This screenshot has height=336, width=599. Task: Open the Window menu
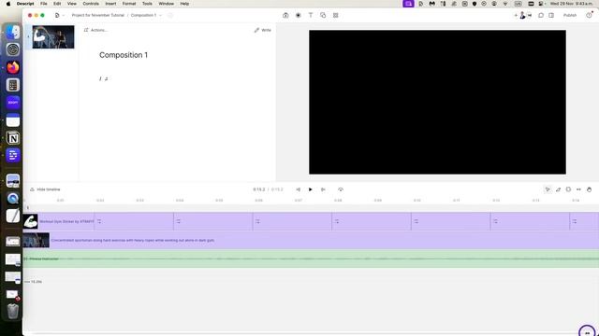pyautogui.click(x=166, y=4)
